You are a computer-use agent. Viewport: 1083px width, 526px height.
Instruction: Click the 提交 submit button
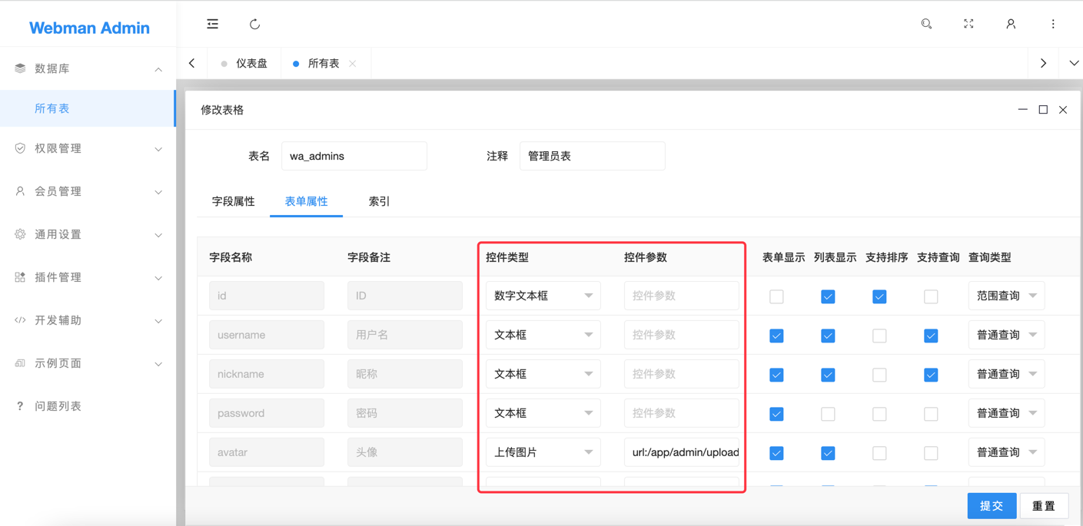tap(992, 506)
